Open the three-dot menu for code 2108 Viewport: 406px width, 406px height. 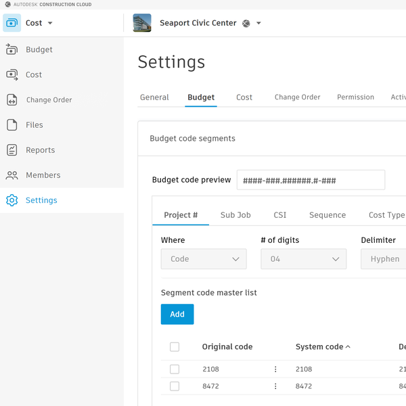click(275, 369)
